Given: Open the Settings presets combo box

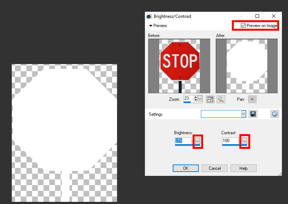Looking at the screenshot, I should pyautogui.click(x=223, y=114).
